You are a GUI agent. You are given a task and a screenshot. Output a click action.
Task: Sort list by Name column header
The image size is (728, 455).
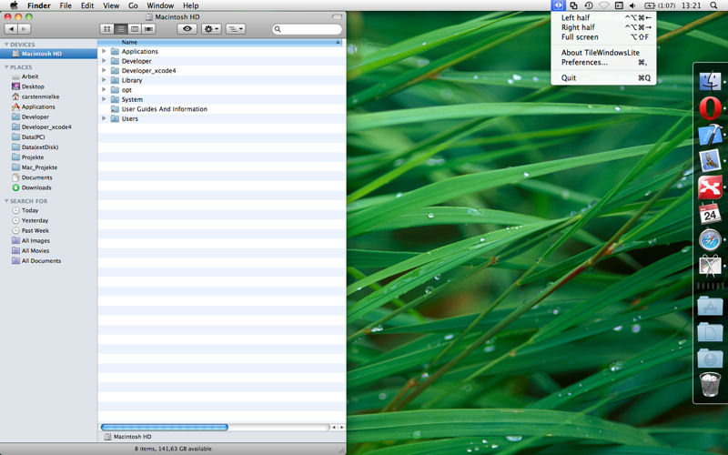[x=220, y=42]
